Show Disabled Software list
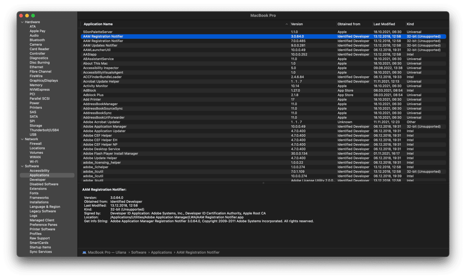This screenshot has height=279, width=466. point(44,184)
